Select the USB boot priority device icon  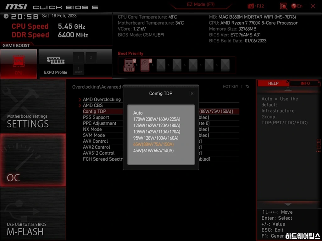(129, 65)
